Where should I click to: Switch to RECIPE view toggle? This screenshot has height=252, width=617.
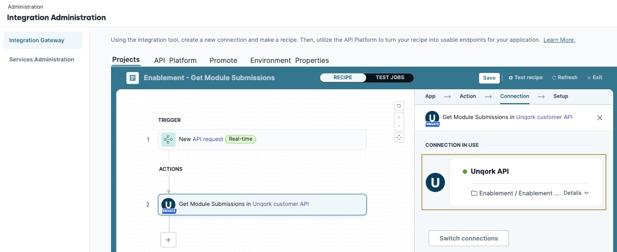pyautogui.click(x=343, y=78)
